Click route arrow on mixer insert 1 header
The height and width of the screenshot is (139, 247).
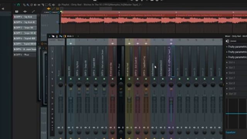(71, 44)
